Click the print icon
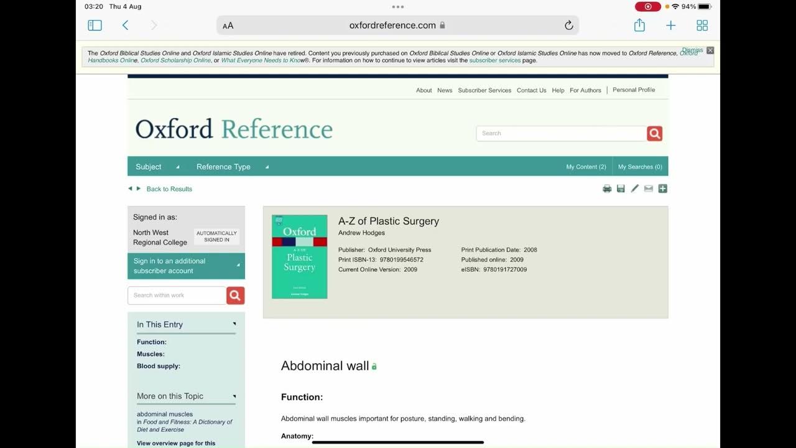796x448 pixels. pos(607,189)
